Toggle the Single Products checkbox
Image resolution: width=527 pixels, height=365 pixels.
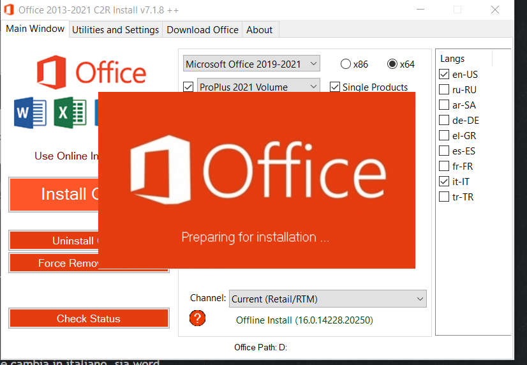click(x=335, y=87)
